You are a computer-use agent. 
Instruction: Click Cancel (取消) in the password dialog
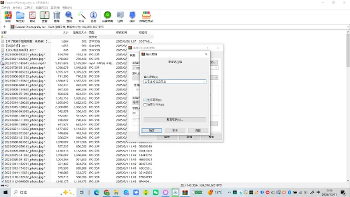(175, 130)
